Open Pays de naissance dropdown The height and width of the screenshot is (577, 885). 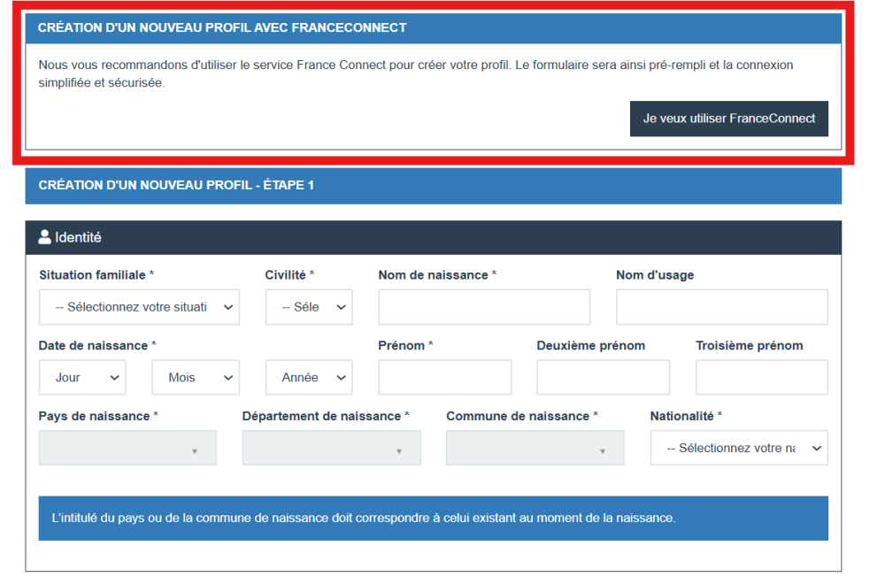pos(127,448)
